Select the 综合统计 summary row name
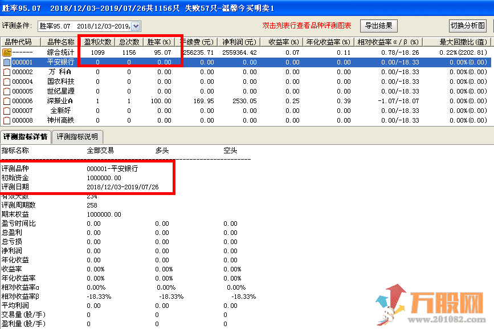The image size is (494, 329). point(60,52)
